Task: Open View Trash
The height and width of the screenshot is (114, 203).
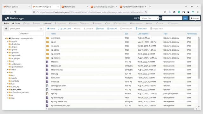Action: [x=141, y=28]
